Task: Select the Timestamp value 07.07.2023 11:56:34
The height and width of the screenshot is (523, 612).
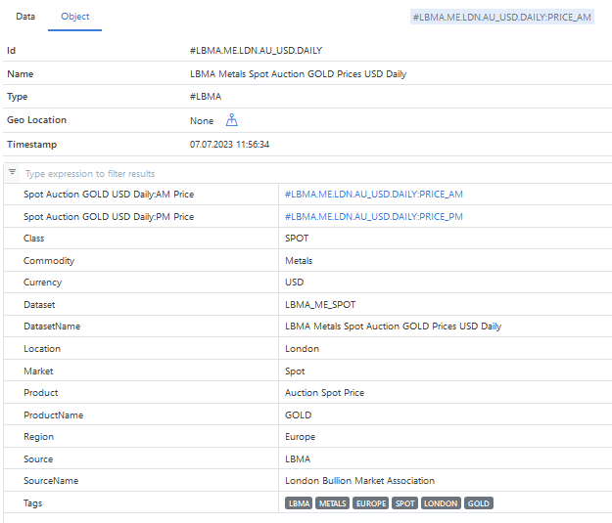Action: (x=229, y=145)
